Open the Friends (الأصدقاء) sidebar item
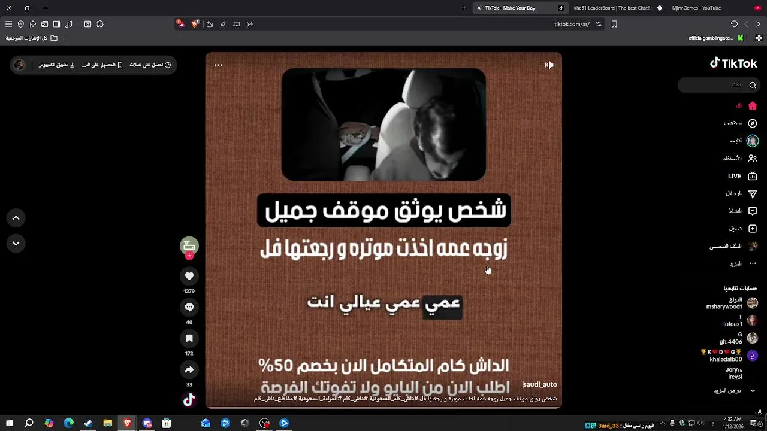Image resolution: width=767 pixels, height=431 pixels. (x=740, y=158)
